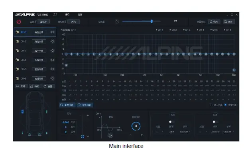Screen dimensions: 244x150
Task: Open the CH-2 speaker type dropdown
Action: click(x=39, y=41)
